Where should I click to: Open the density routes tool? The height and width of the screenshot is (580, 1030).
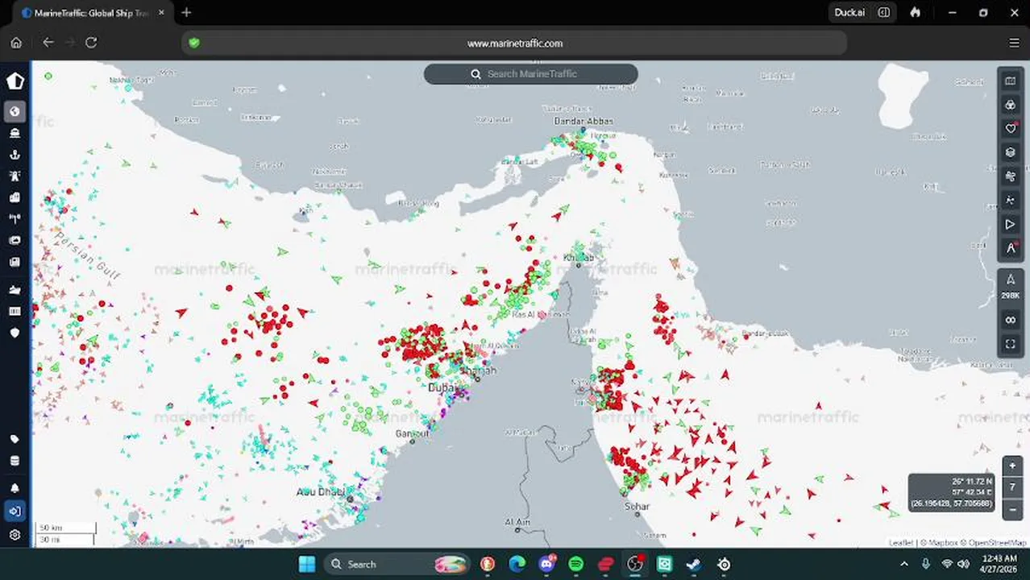point(1011,200)
